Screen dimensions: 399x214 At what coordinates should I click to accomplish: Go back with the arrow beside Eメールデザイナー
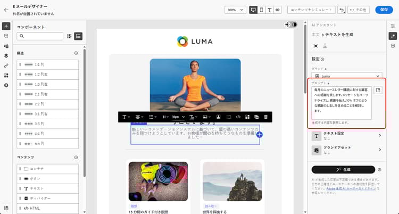click(6, 10)
